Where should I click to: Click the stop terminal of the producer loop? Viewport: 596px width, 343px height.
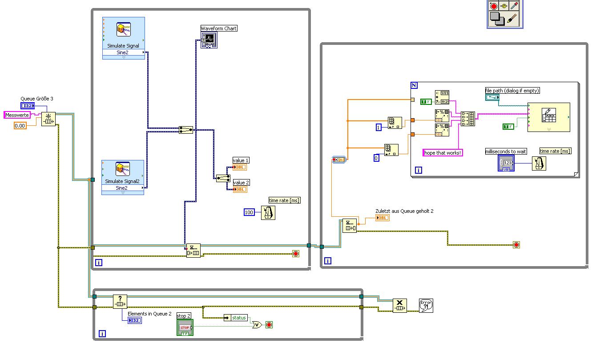tap(296, 254)
